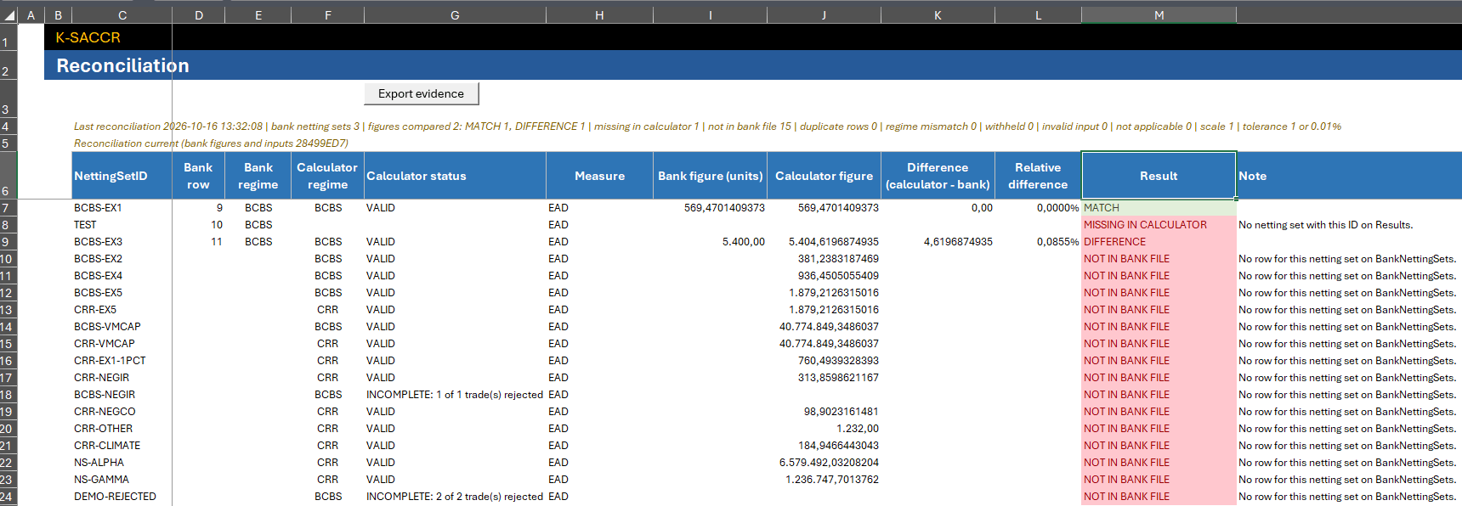Select column G header
1462x506 pixels.
455,15
